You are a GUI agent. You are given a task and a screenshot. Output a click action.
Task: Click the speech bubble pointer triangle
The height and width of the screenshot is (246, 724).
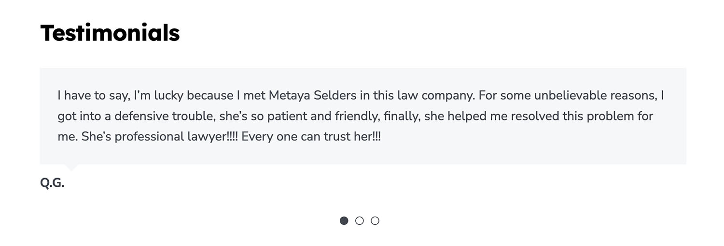pyautogui.click(x=71, y=167)
